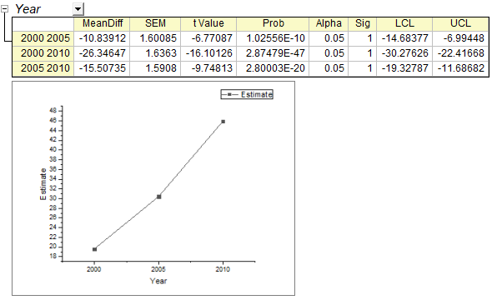Open the Year section dropdown arrow
Screen dimensions: 492x300
tap(78, 9)
